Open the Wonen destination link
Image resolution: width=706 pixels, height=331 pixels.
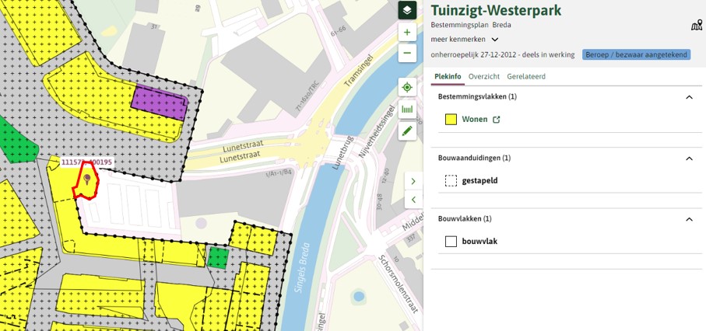point(475,119)
